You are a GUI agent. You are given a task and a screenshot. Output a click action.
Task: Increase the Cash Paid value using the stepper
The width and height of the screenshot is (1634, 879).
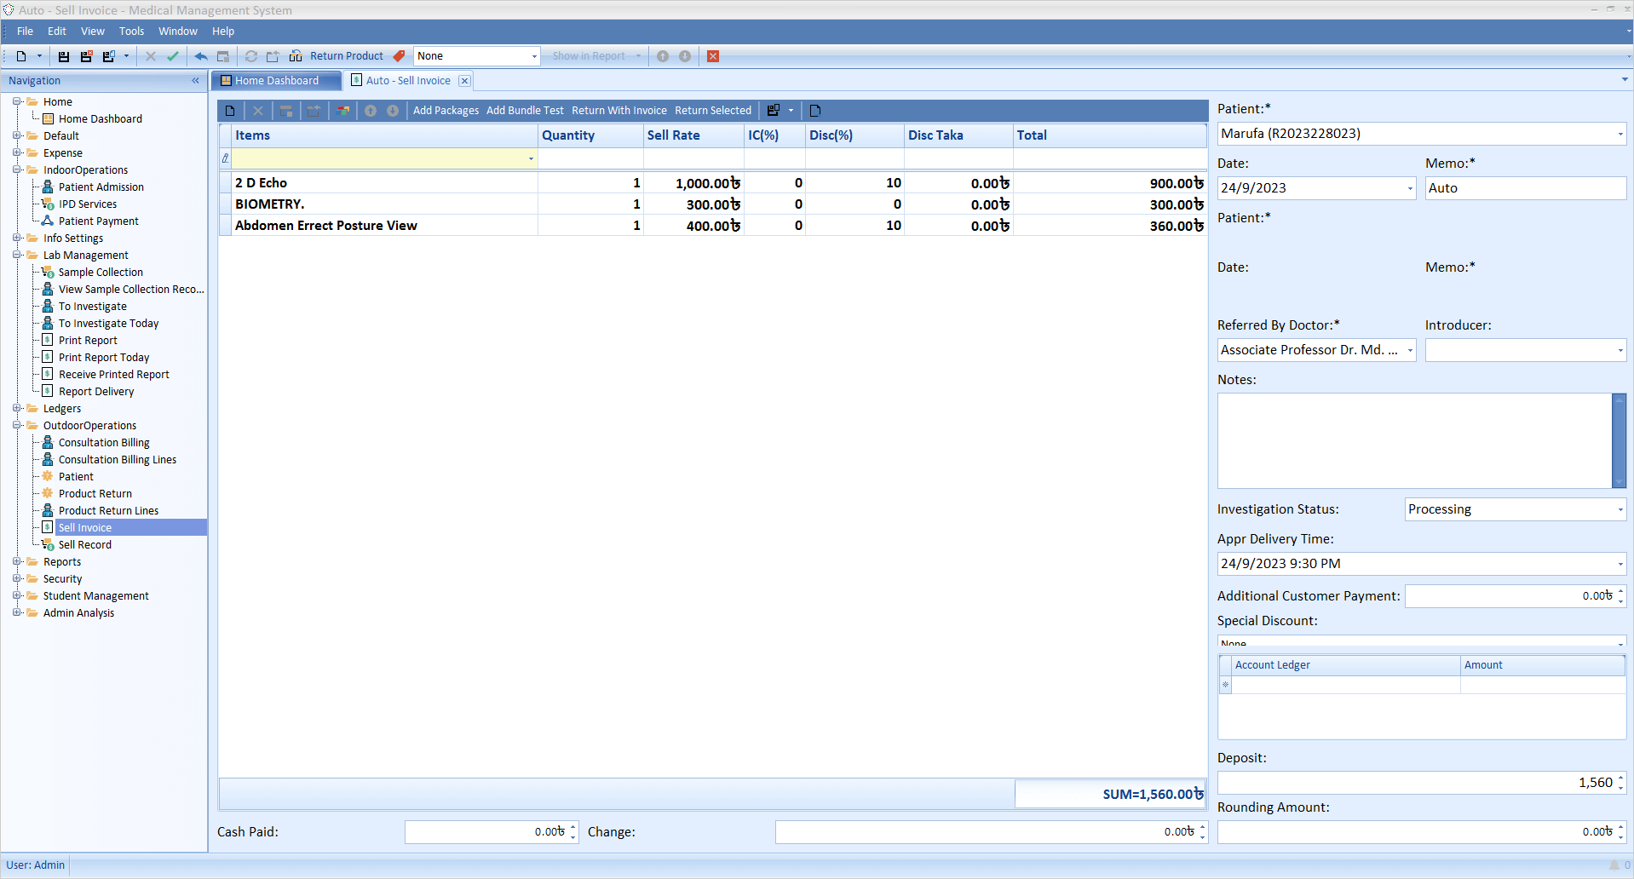point(572,827)
